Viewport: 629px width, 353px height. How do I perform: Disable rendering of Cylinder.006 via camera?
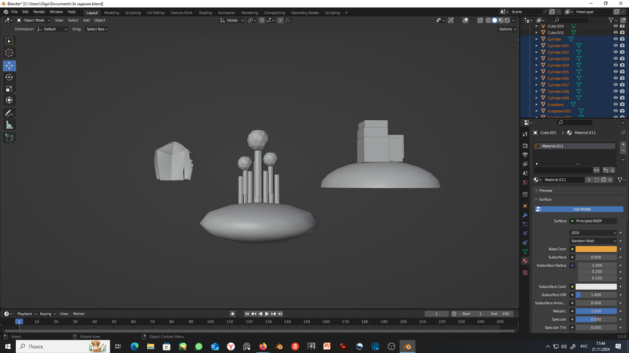click(x=622, y=78)
